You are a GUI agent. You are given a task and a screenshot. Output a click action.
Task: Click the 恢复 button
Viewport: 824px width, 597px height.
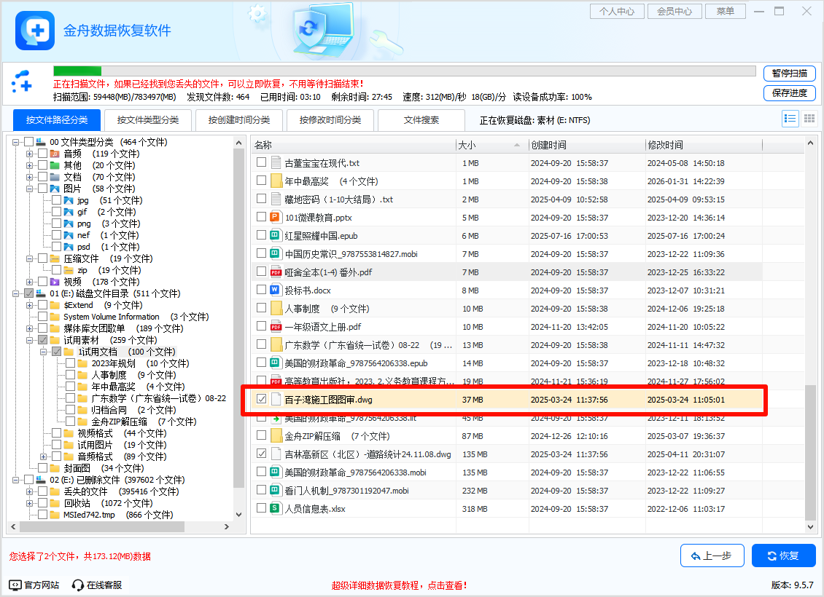(784, 556)
